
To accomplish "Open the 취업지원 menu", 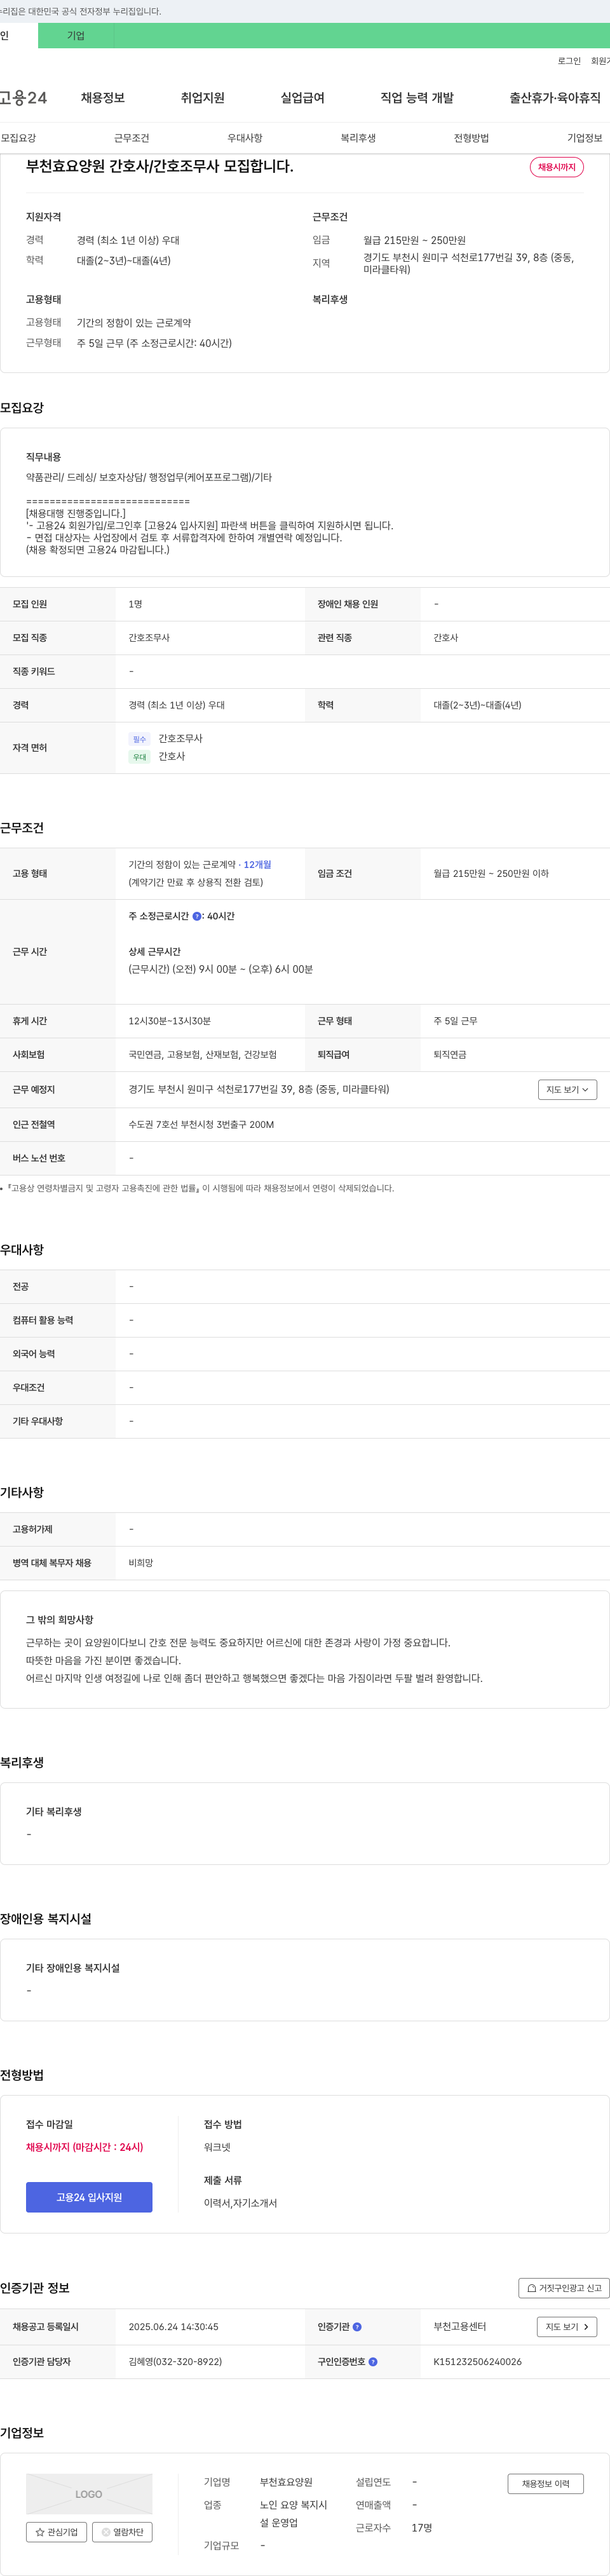I will pyautogui.click(x=203, y=98).
